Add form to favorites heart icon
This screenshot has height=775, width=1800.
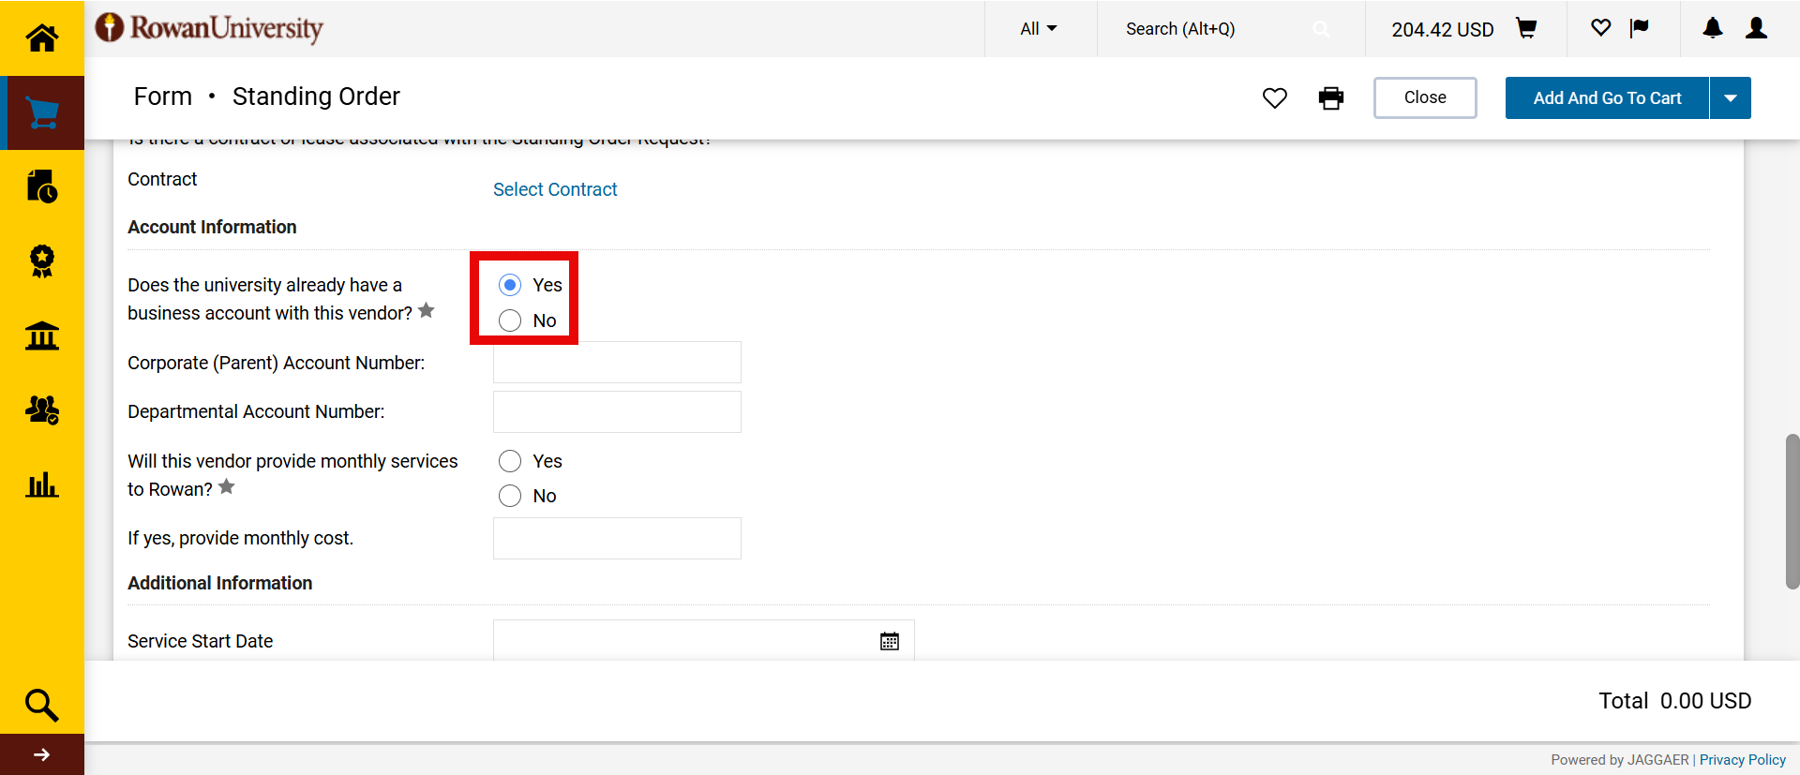click(x=1274, y=98)
